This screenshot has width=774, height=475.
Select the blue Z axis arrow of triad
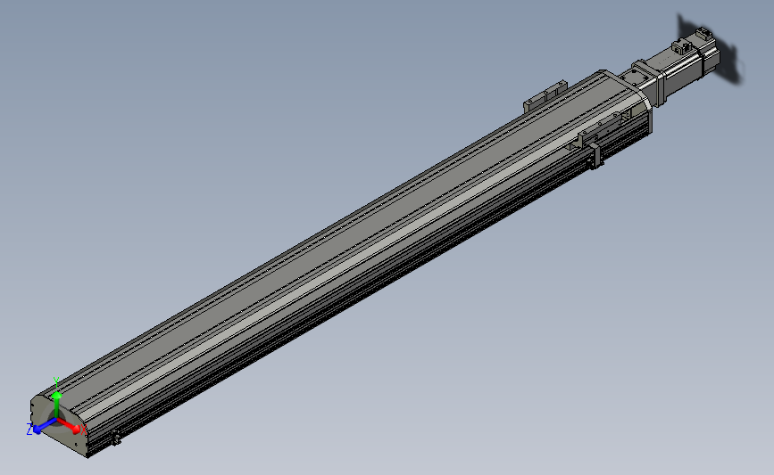coord(45,426)
